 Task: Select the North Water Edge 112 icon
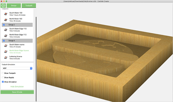[x=6, y=36]
